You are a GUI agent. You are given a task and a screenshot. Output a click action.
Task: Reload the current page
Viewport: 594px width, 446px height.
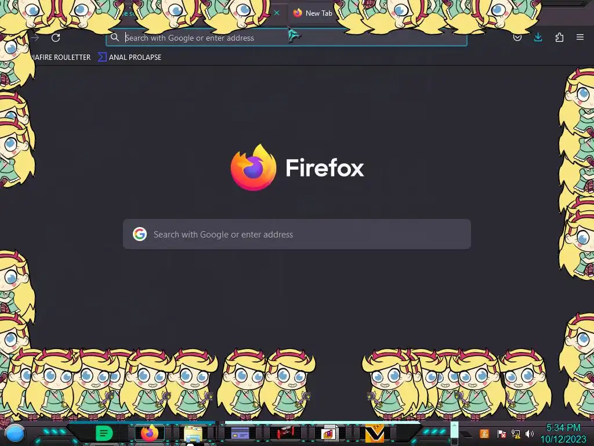[x=56, y=38]
